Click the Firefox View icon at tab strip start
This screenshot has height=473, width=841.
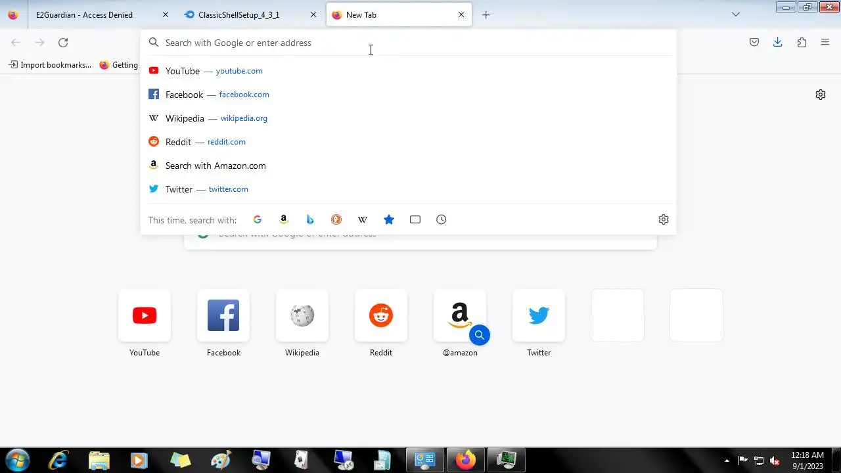click(13, 14)
